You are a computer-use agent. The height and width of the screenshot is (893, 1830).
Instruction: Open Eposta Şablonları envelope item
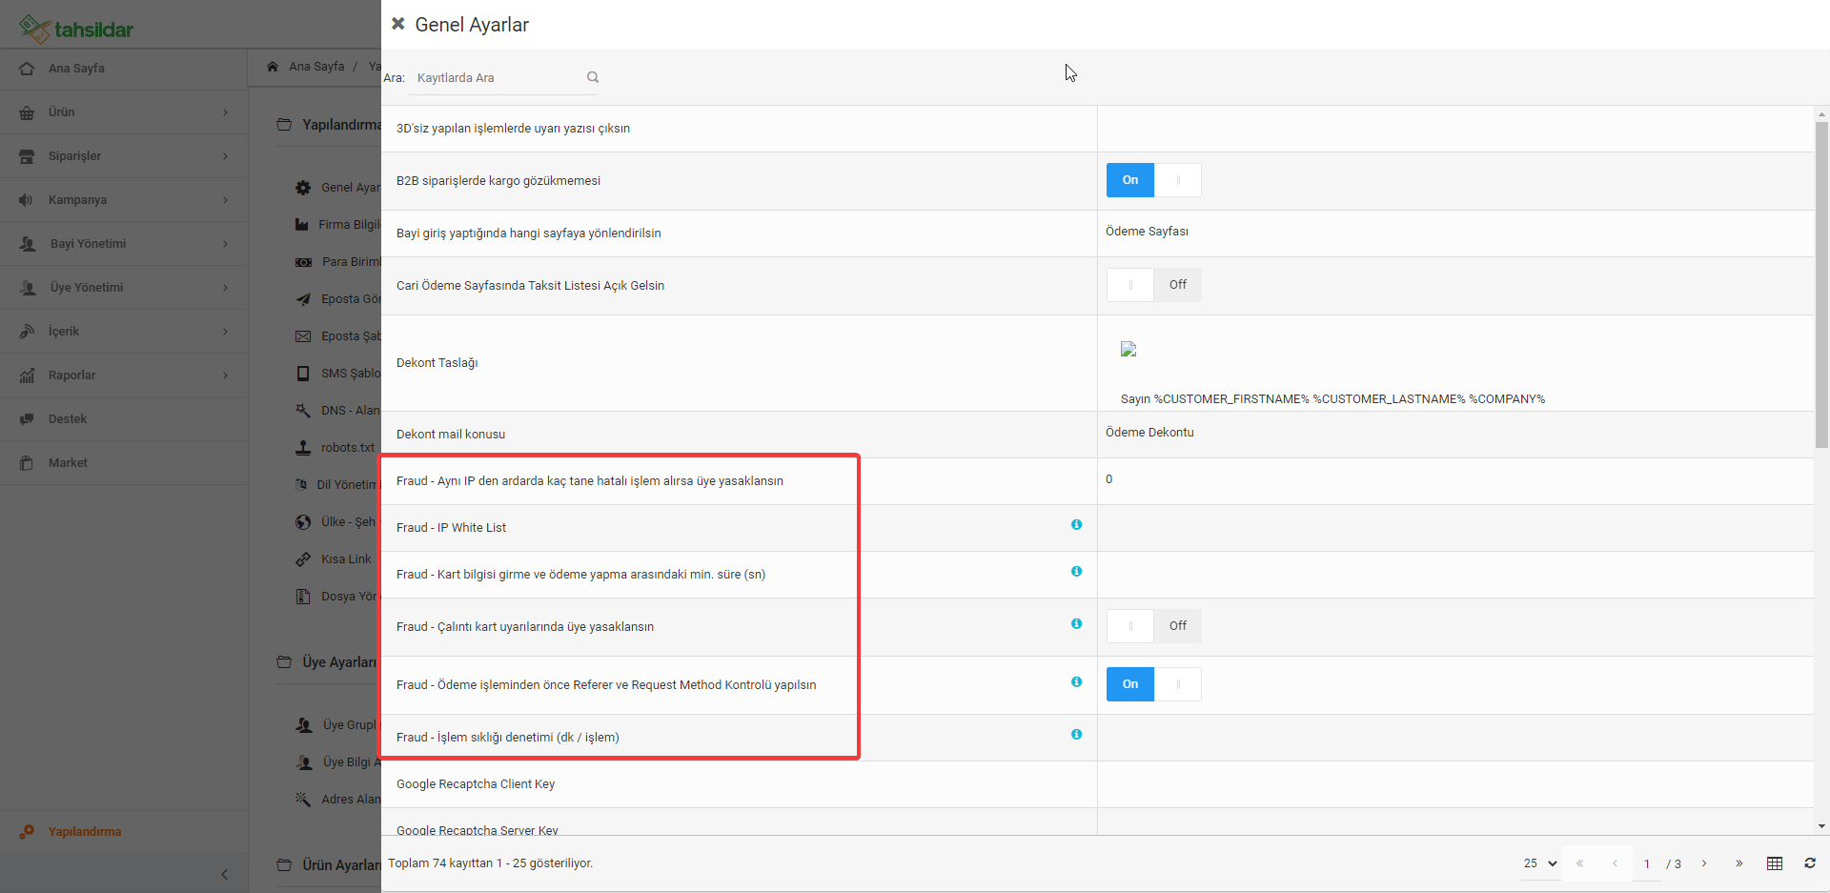(337, 336)
